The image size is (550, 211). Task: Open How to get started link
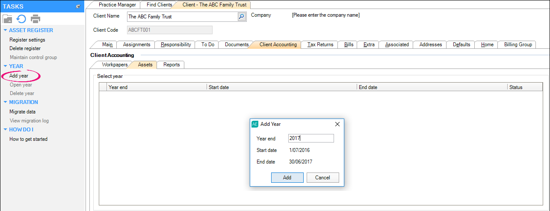[x=28, y=139]
